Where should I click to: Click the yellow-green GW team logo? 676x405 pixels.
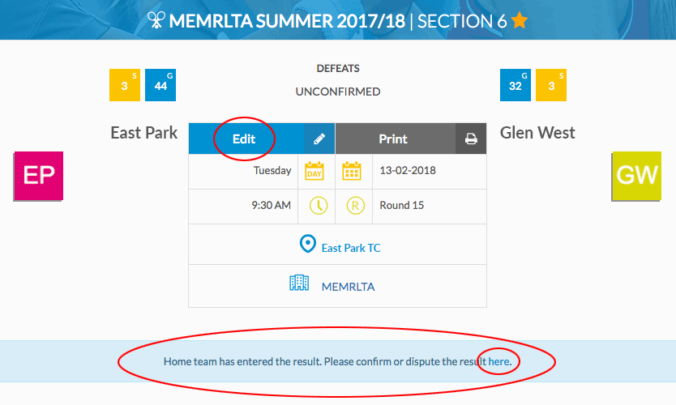click(636, 176)
